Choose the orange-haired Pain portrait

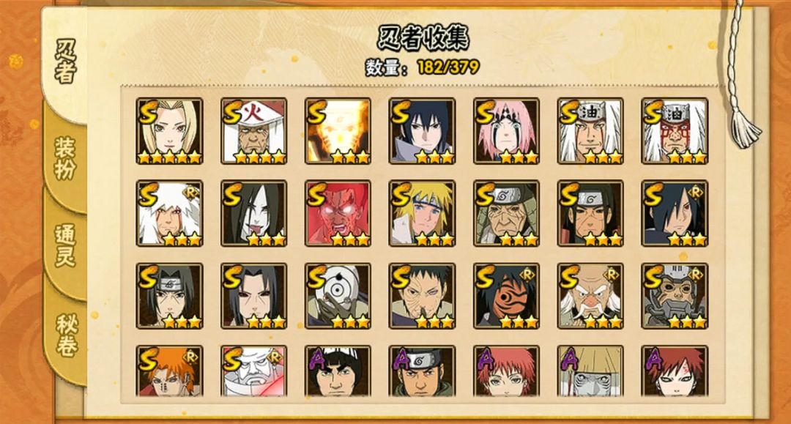[169, 371]
